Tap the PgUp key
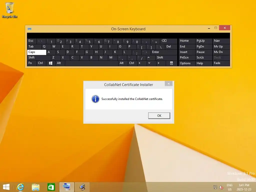Viewport: 256px width, 192px height. pos(203,41)
